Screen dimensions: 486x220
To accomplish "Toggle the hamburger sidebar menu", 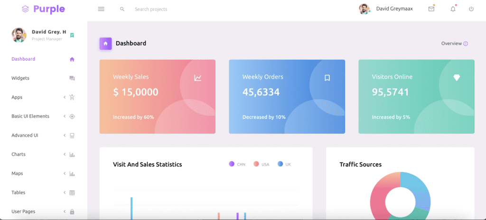I will 101,9.
